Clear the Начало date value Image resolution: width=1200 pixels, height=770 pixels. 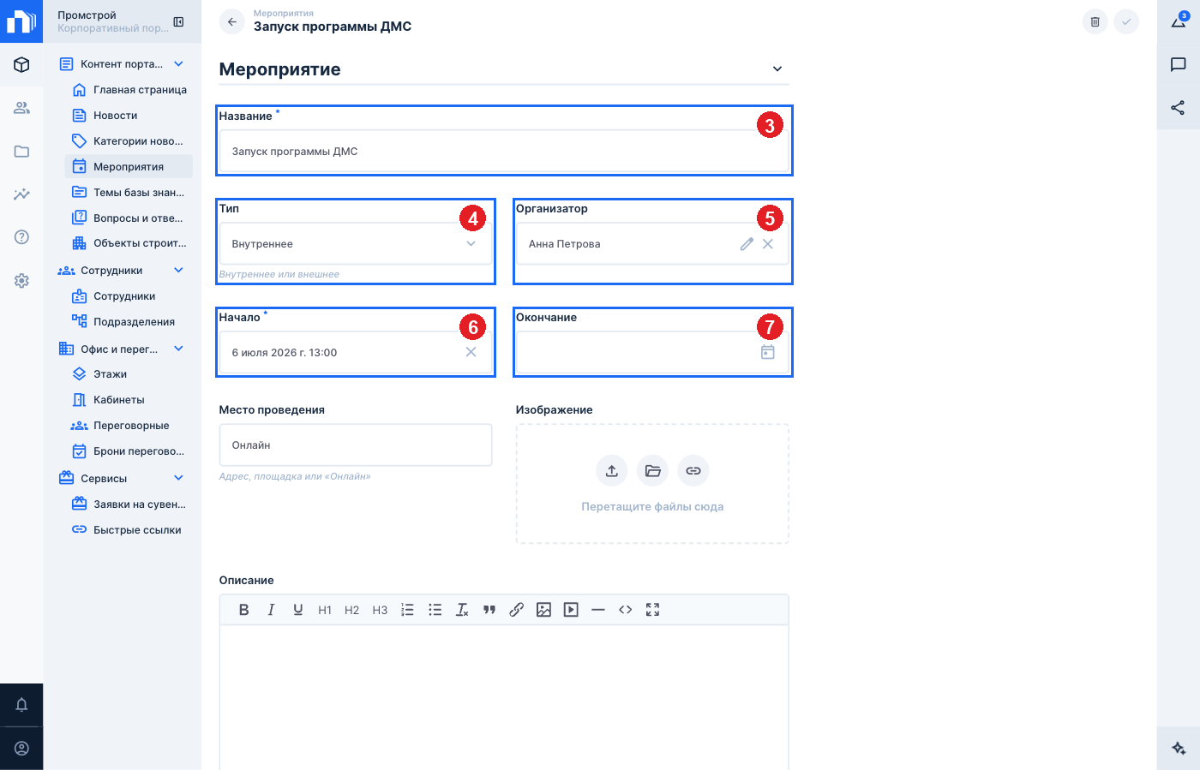[x=471, y=352]
